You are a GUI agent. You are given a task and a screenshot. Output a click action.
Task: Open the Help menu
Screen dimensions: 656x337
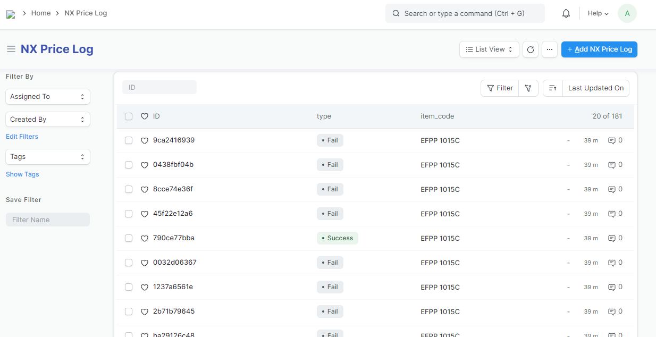pos(598,14)
